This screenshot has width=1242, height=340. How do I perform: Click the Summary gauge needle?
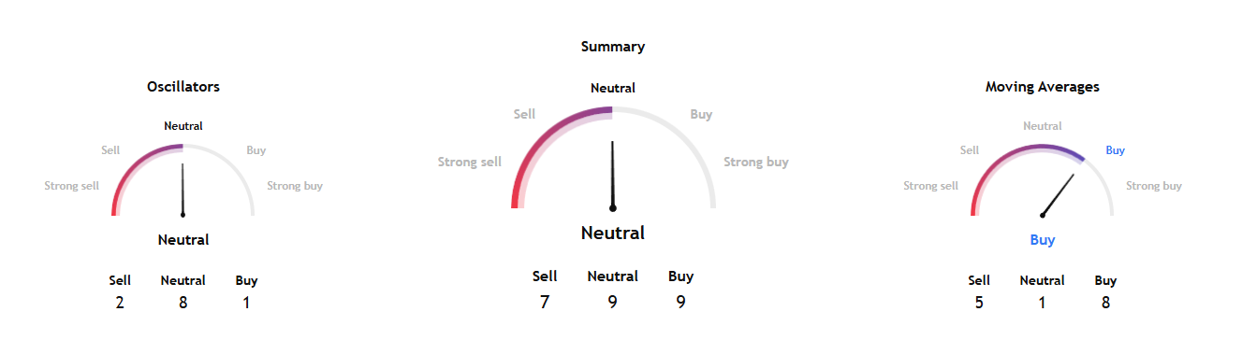pyautogui.click(x=612, y=176)
